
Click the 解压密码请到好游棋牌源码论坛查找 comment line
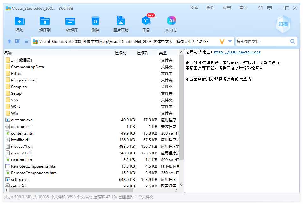218,79
